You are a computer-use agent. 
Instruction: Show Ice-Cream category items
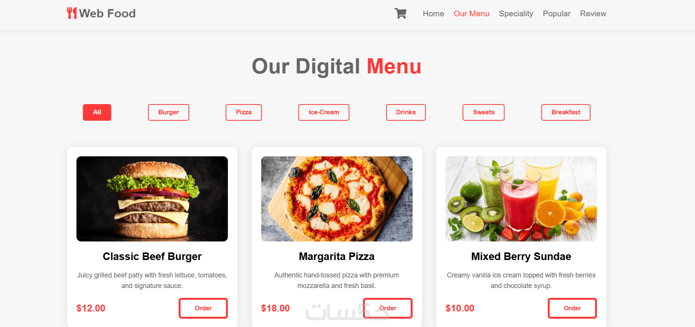[324, 112]
